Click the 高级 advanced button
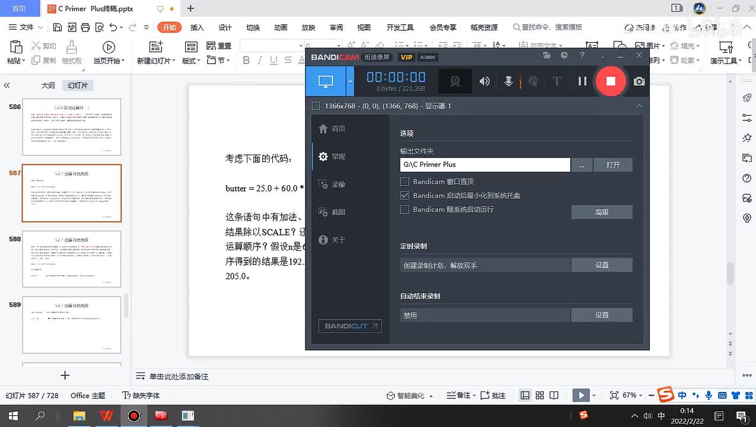 602,212
